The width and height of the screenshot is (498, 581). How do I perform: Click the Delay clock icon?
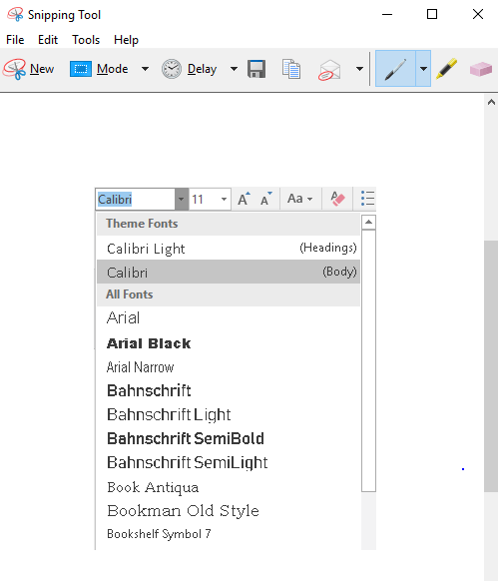click(x=172, y=69)
